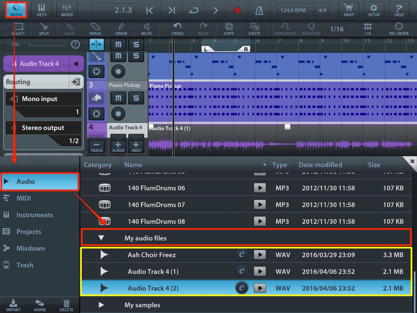Arm record on Piano Pickup track
417x313 pixels.
pos(118,114)
